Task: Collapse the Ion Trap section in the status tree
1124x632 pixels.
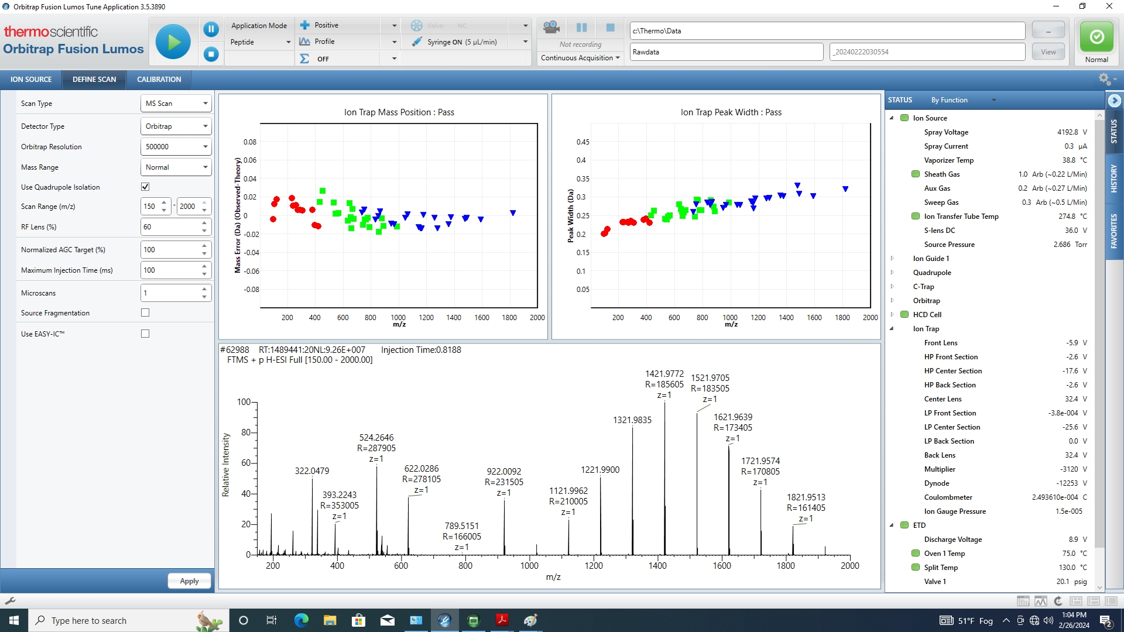Action: coord(892,329)
